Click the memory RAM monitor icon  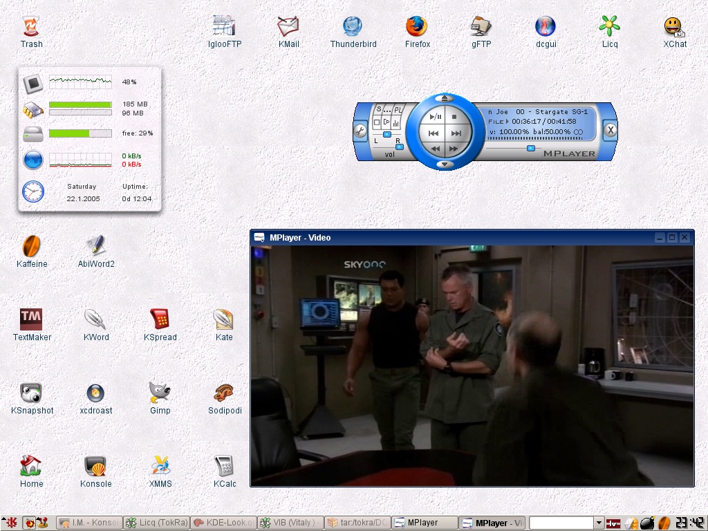pos(33,109)
